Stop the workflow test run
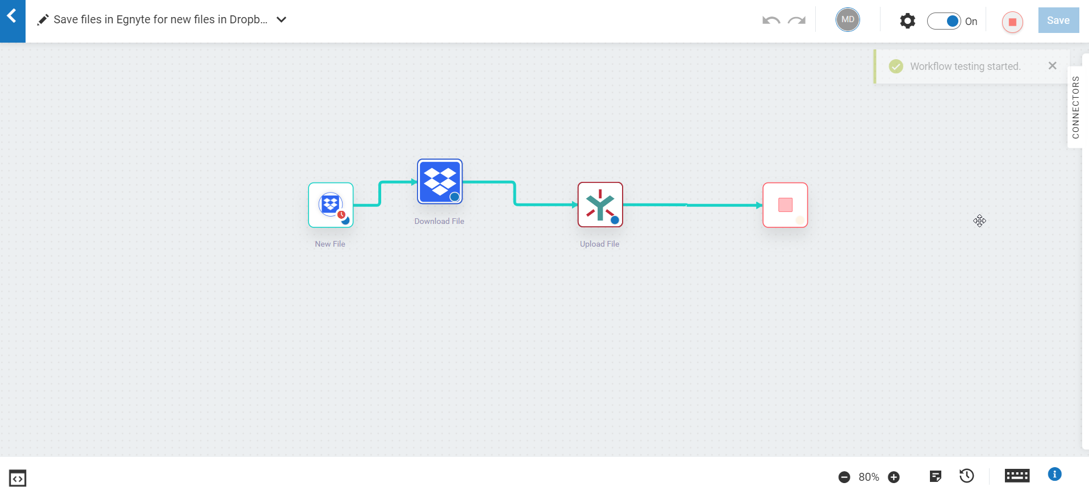 [x=1012, y=22]
